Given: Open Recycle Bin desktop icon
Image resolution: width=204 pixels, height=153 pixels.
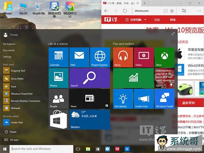Looking at the screenshot, I should tap(39, 8).
